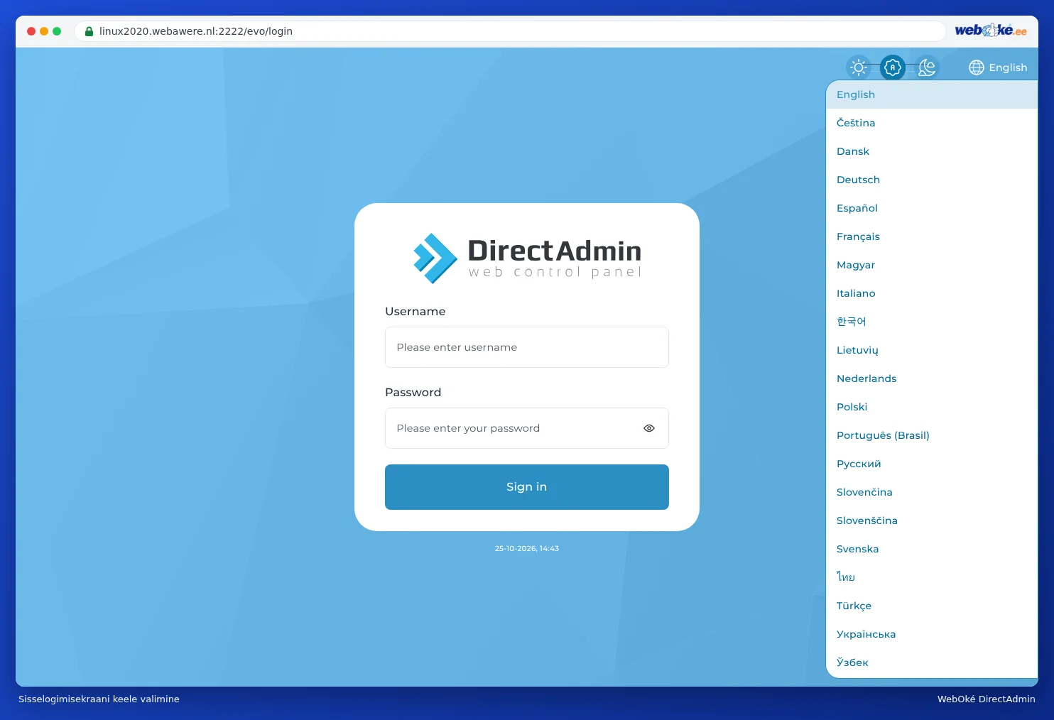
Task: Select the automatic theme mode icon
Action: pos(893,67)
